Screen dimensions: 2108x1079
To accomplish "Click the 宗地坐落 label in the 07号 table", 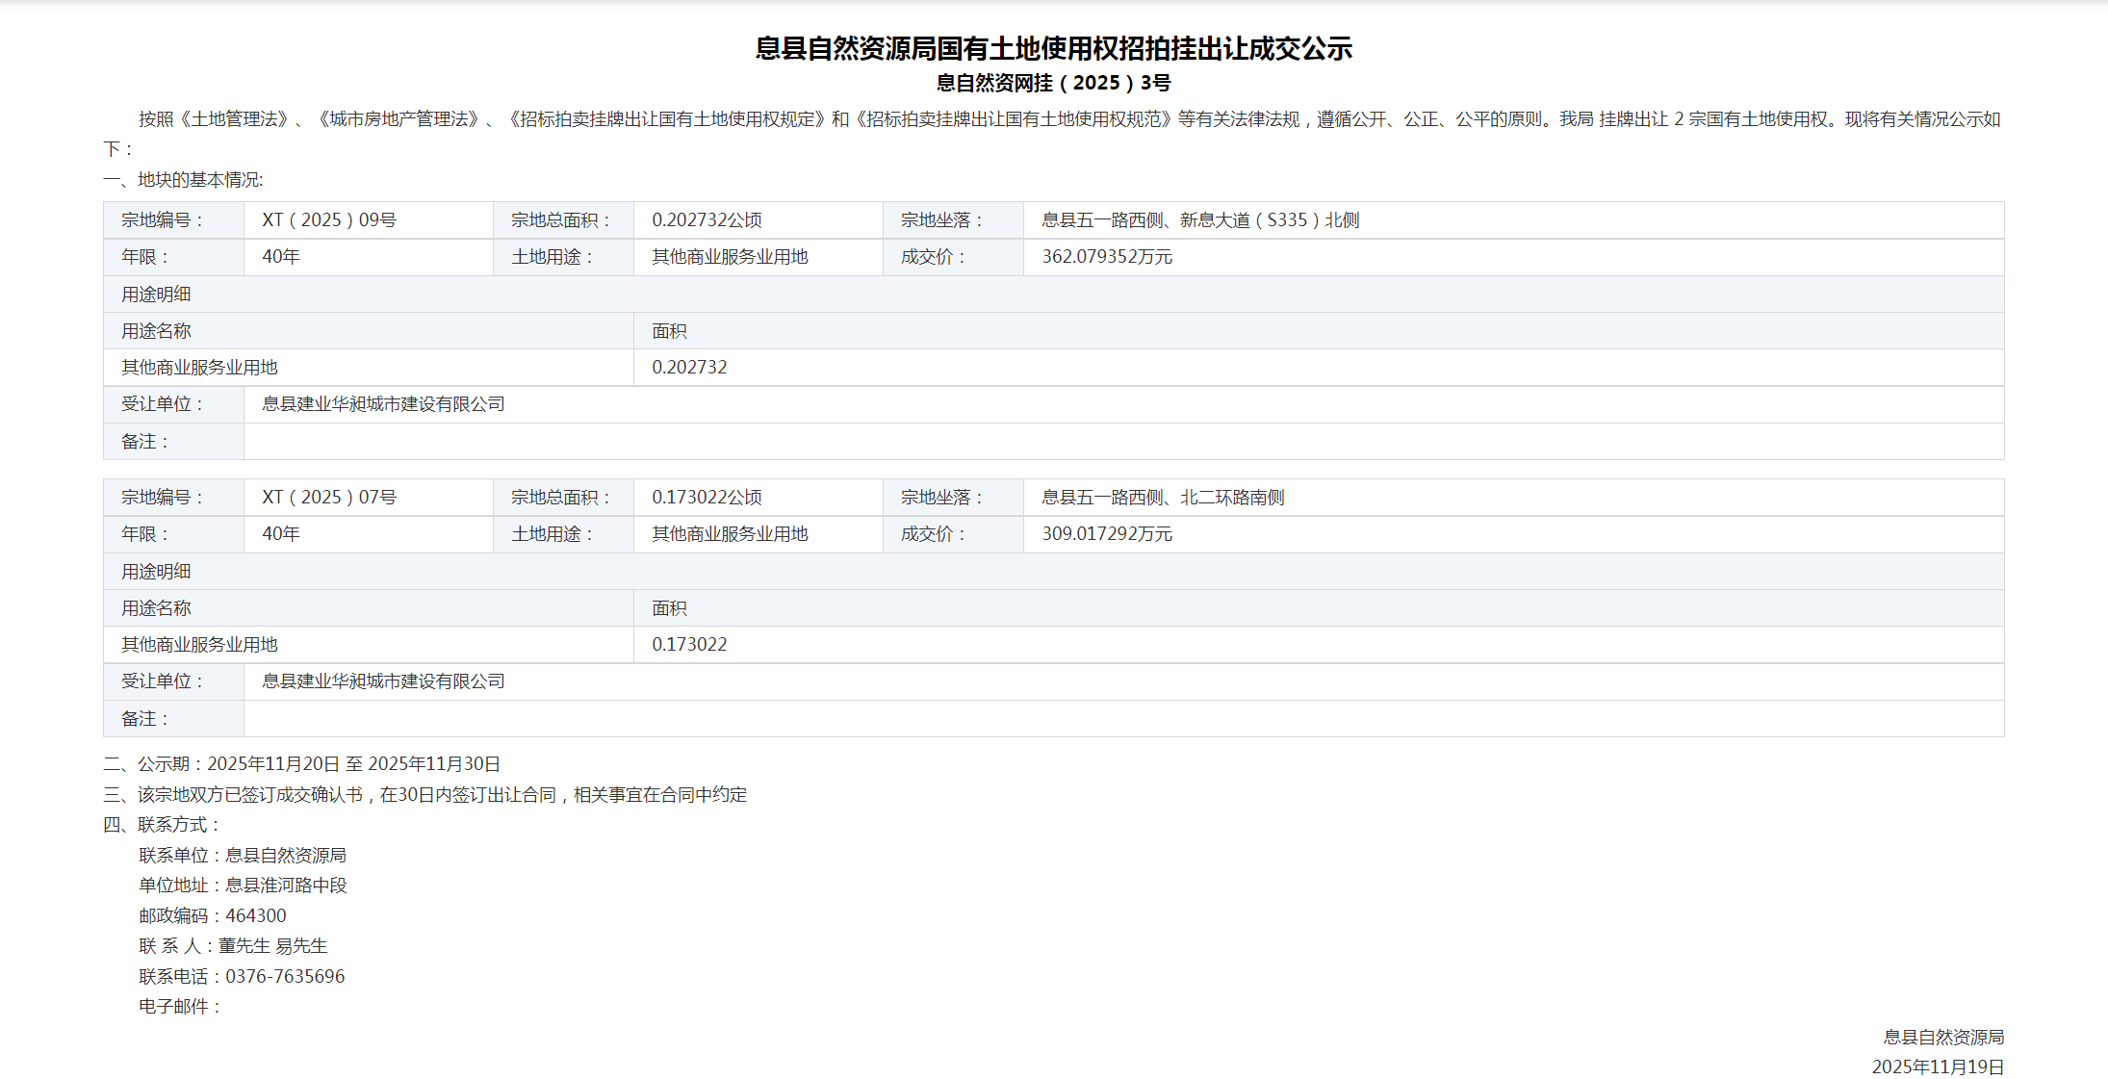I will (x=941, y=498).
